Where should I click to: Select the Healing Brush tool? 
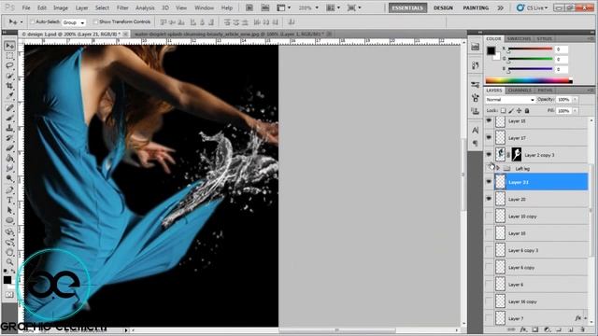pyautogui.click(x=9, y=108)
